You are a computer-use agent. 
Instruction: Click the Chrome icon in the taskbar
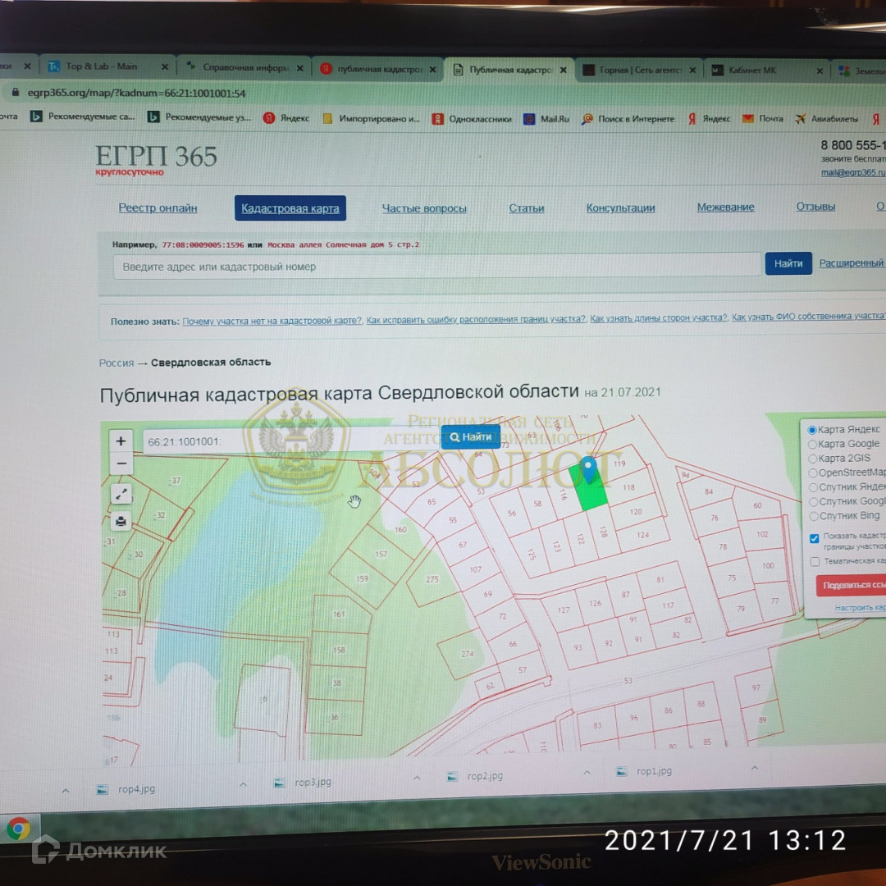pyautogui.click(x=18, y=829)
